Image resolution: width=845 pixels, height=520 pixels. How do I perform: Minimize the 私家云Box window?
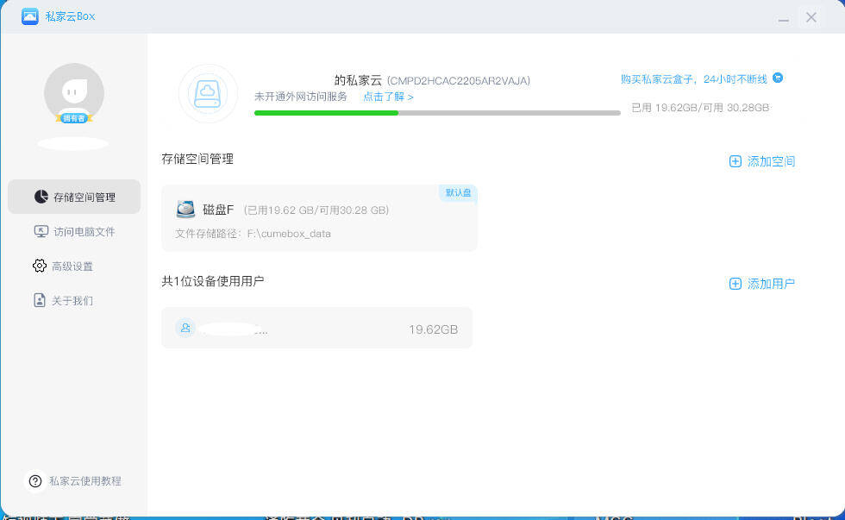point(784,19)
